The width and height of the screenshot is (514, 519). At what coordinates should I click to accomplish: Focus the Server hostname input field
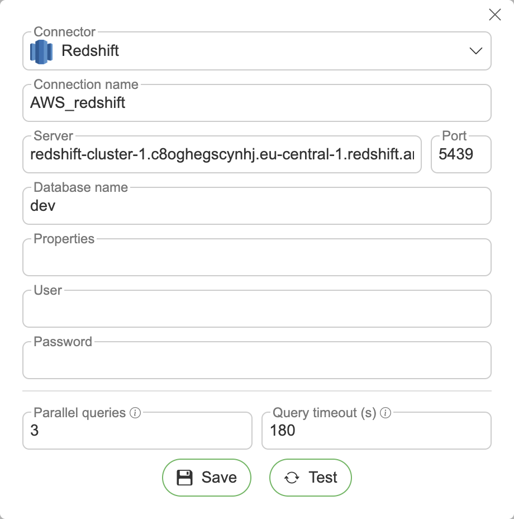point(222,154)
